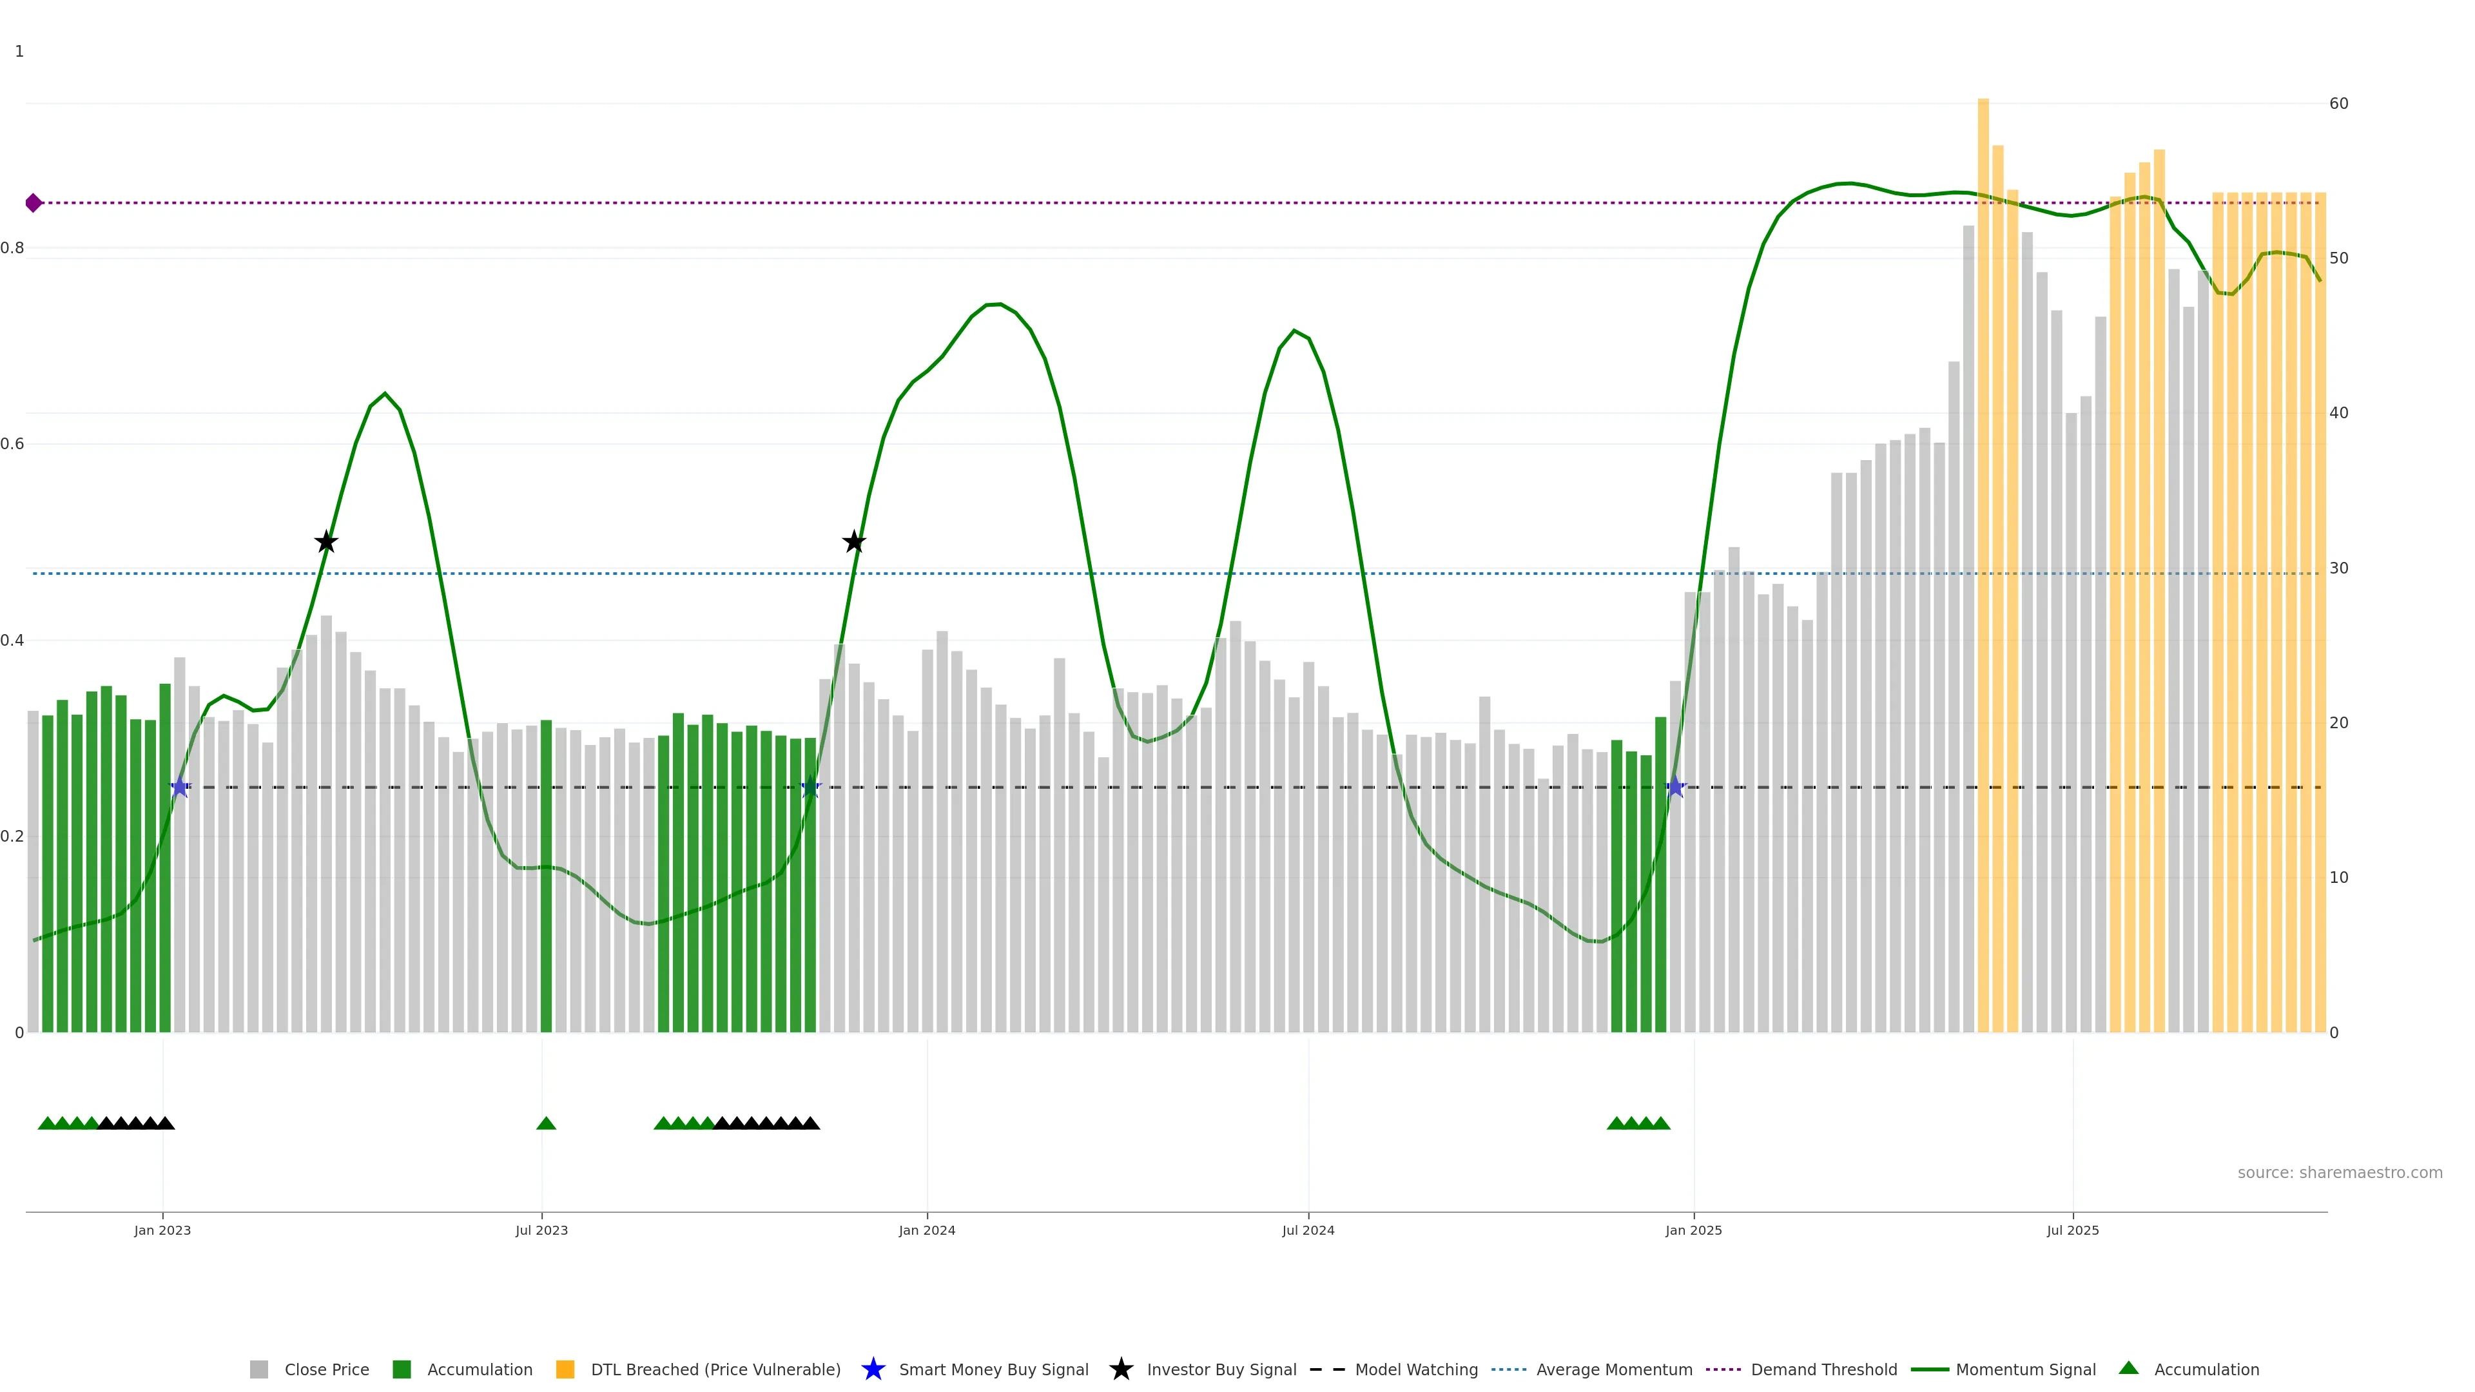The image size is (2475, 1392).
Task: Click the black star icon in the legend
Action: click(1120, 1369)
